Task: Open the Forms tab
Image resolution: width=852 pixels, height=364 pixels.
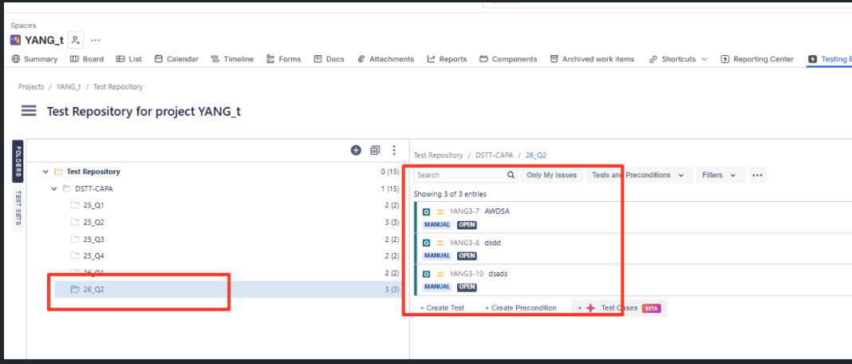Action: tap(284, 59)
